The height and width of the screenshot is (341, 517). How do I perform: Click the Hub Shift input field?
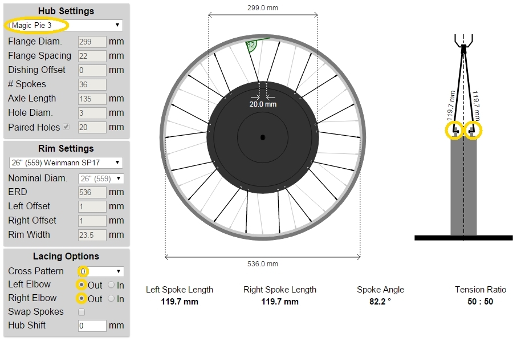pyautogui.click(x=92, y=326)
